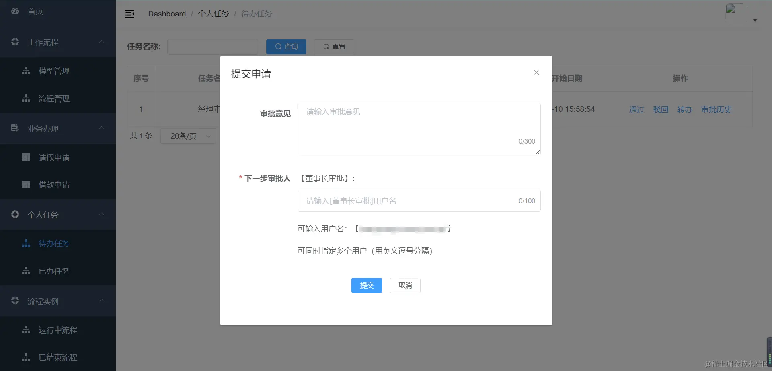Click the 模型管理 tree icon
This screenshot has width=772, height=371.
pyautogui.click(x=26, y=71)
